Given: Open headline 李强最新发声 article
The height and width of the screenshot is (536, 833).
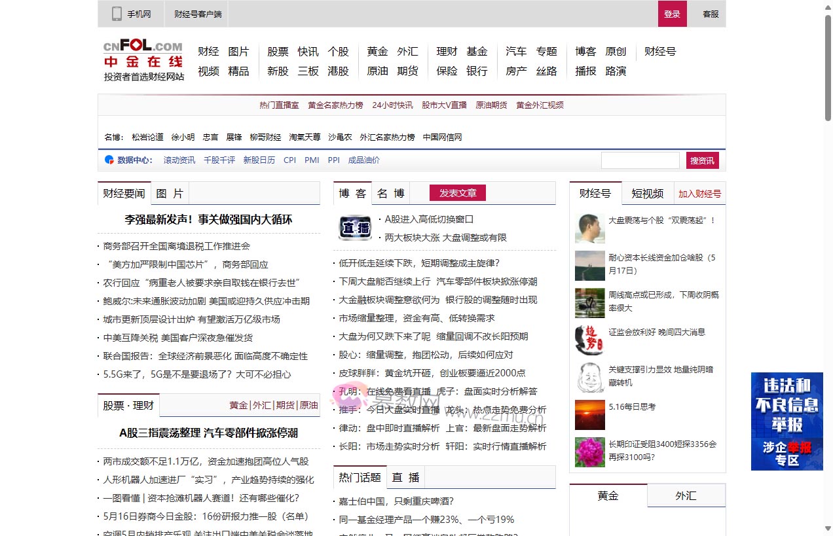Looking at the screenshot, I should tap(209, 220).
